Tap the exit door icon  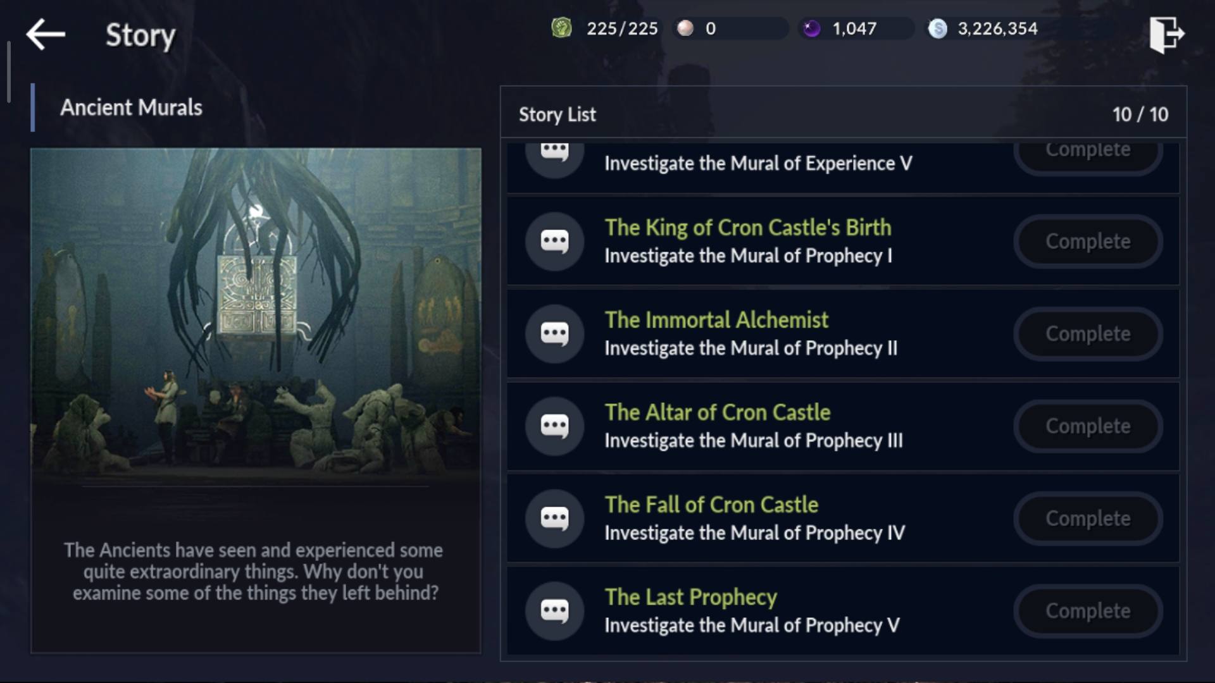1166,35
